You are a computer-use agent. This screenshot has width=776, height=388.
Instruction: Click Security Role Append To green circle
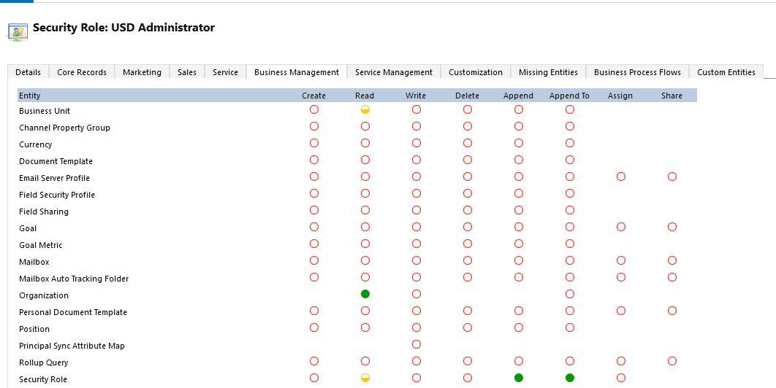point(570,378)
